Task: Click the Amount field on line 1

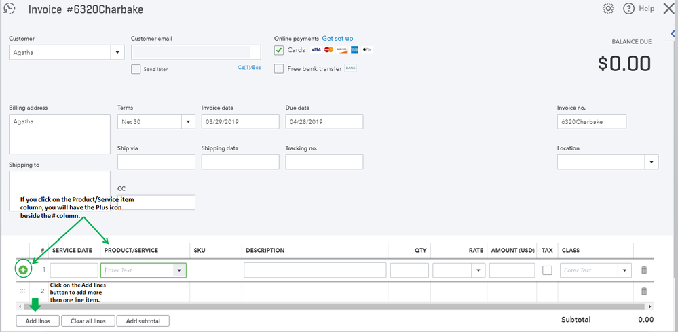Action: (512, 270)
